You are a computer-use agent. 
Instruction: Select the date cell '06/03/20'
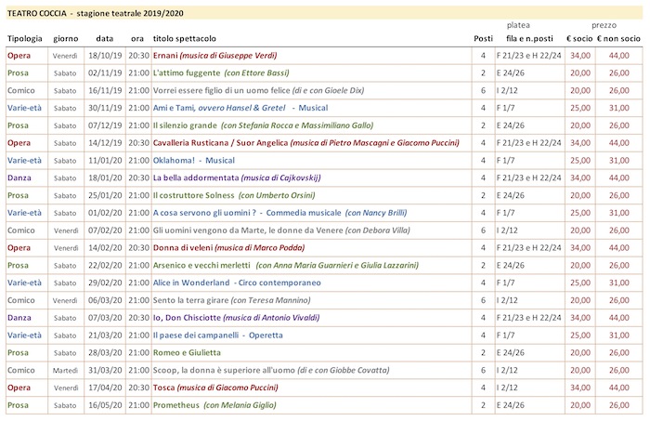[105, 300]
